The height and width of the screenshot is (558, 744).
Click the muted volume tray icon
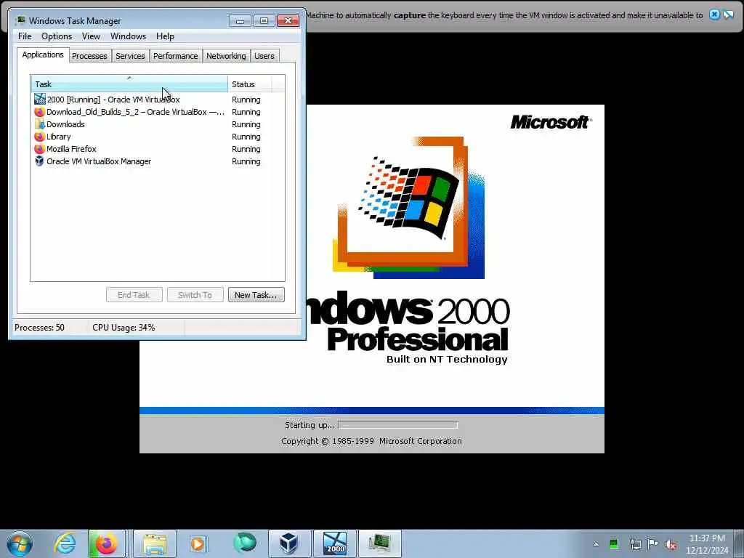coord(671,545)
